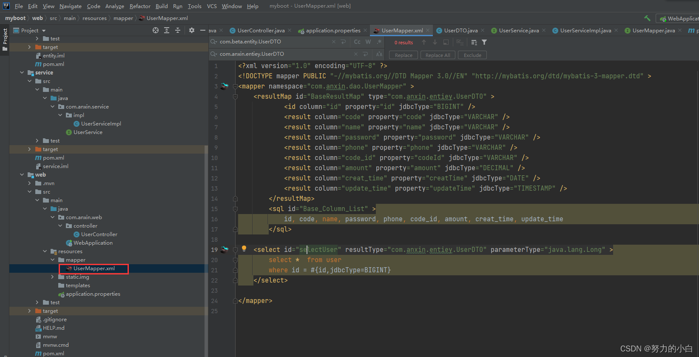Screen dimensions: 699x357
Task: Click the project tree vertical scrollbar
Action: coord(206,251)
